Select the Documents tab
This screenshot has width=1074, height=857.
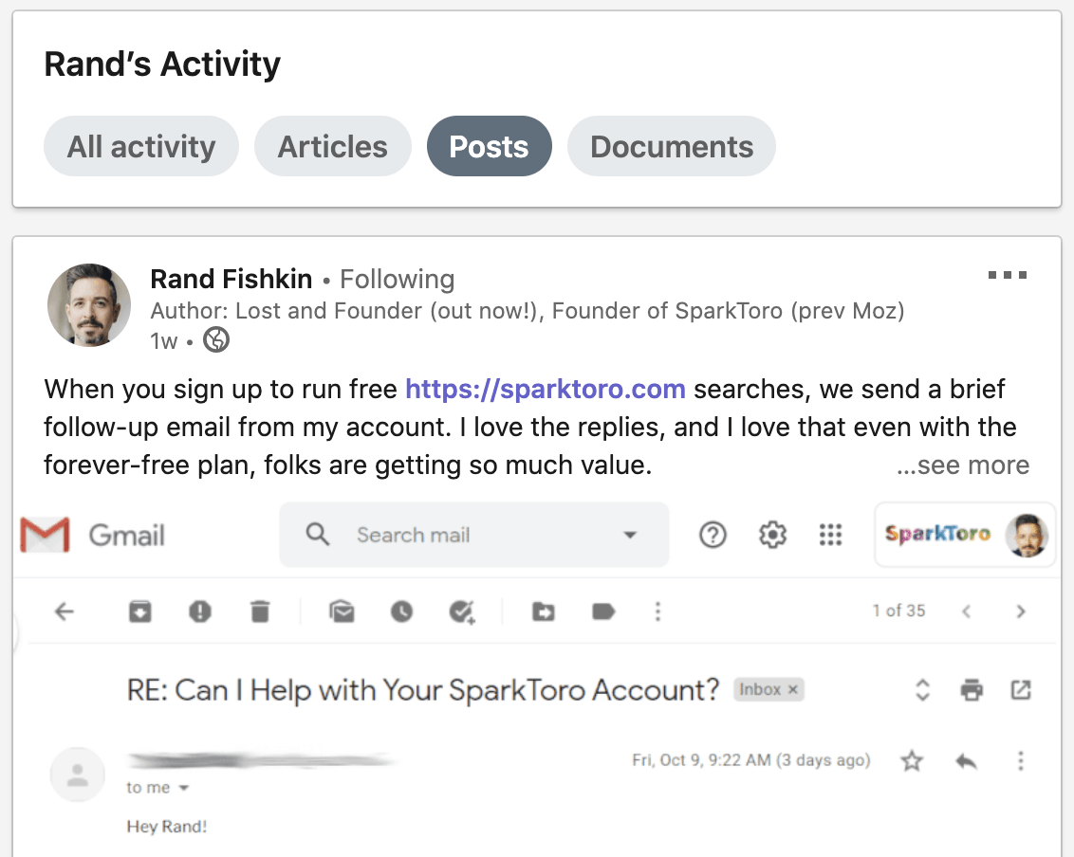tap(672, 147)
